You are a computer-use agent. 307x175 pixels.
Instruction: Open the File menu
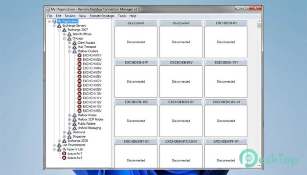click(50, 16)
